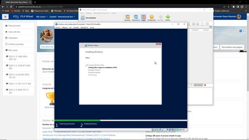Click the hamburger menu icon in ITLA Virtual
Image resolution: width=249 pixels, height=140 pixels.
[5, 16]
